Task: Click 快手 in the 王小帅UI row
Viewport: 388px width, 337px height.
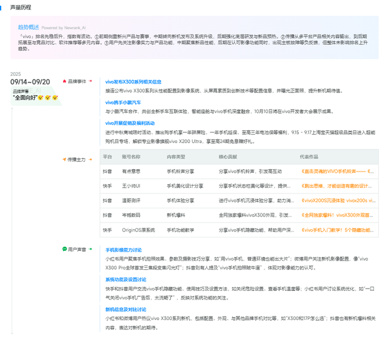Action: click(107, 186)
